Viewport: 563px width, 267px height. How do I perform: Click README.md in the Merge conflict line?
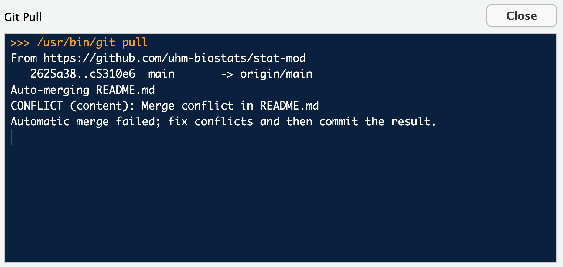289,106
